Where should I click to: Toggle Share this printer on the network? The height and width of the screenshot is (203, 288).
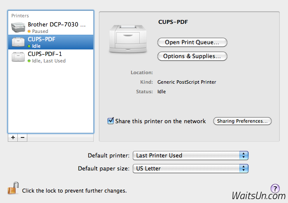(x=111, y=121)
